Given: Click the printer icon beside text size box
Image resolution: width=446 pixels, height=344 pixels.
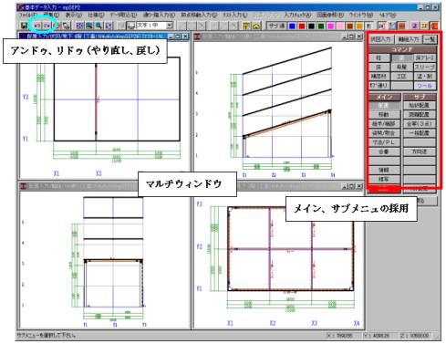Looking at the screenshot, I should 130,26.
